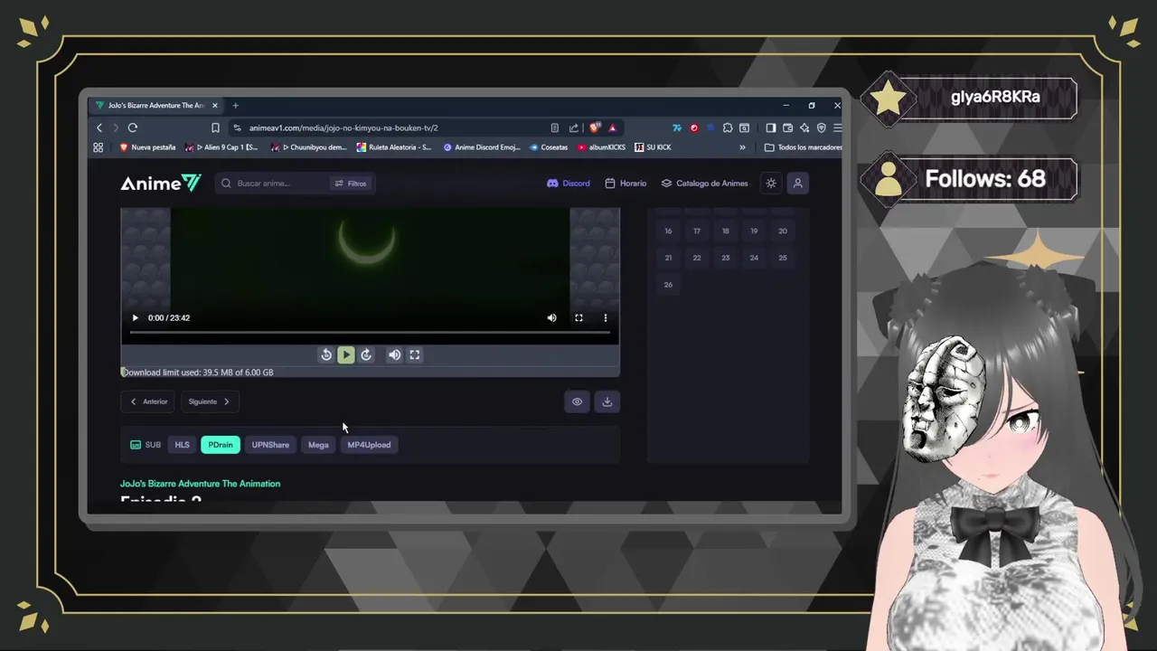The height and width of the screenshot is (651, 1157).
Task: Open the browser wallet icon
Action: point(787,127)
